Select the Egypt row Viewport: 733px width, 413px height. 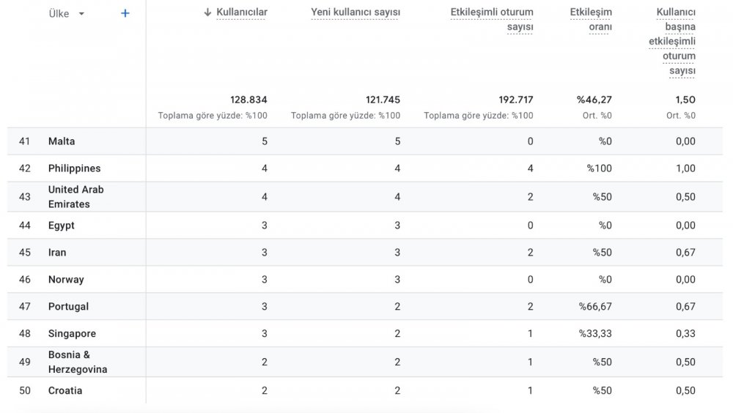[x=62, y=226]
